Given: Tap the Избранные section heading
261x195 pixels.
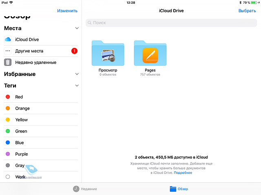Looking at the screenshot, I should (20, 74).
